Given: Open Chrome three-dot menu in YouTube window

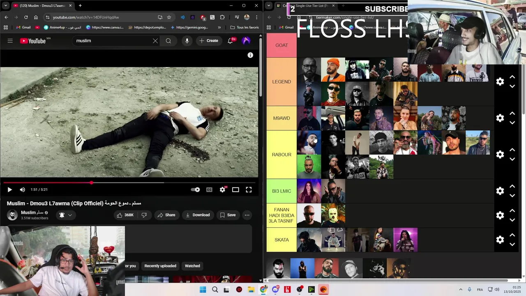Looking at the screenshot, I should click(257, 17).
